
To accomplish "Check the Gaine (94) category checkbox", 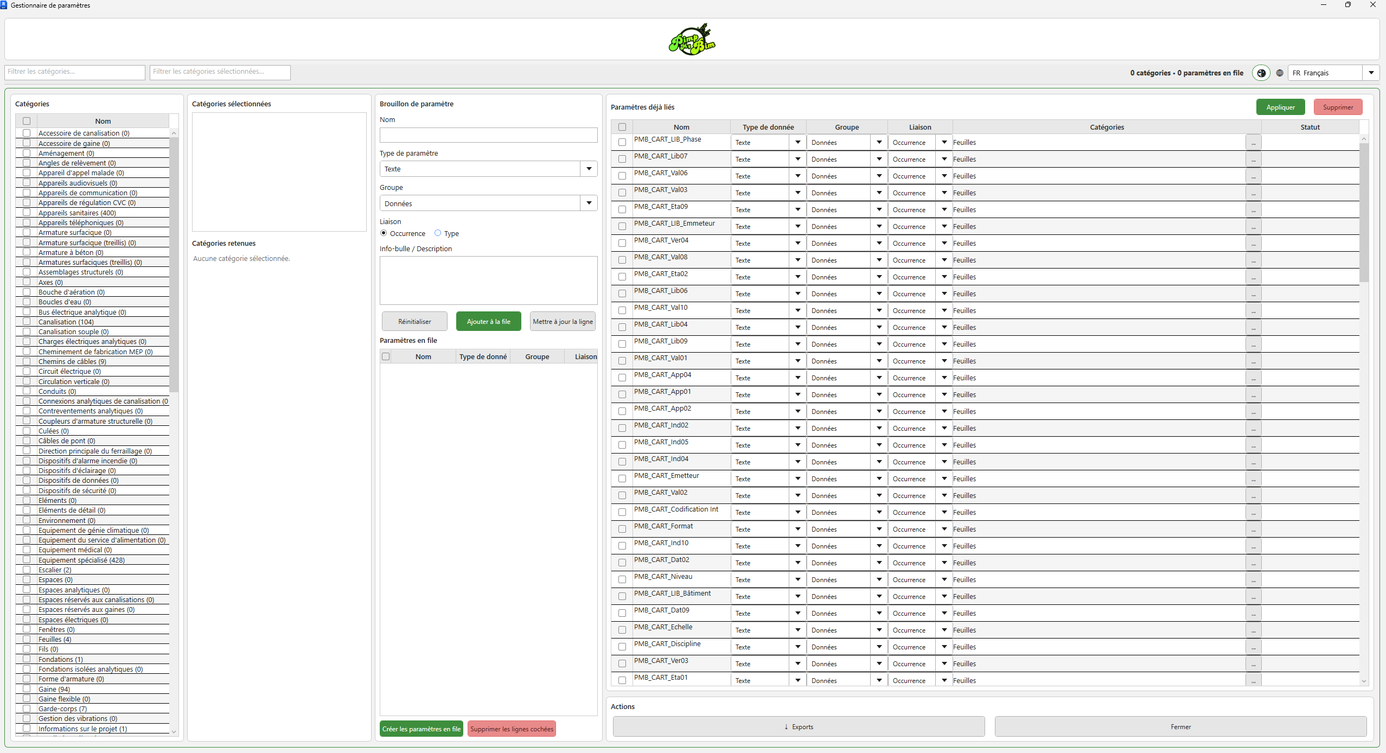I will coord(27,689).
